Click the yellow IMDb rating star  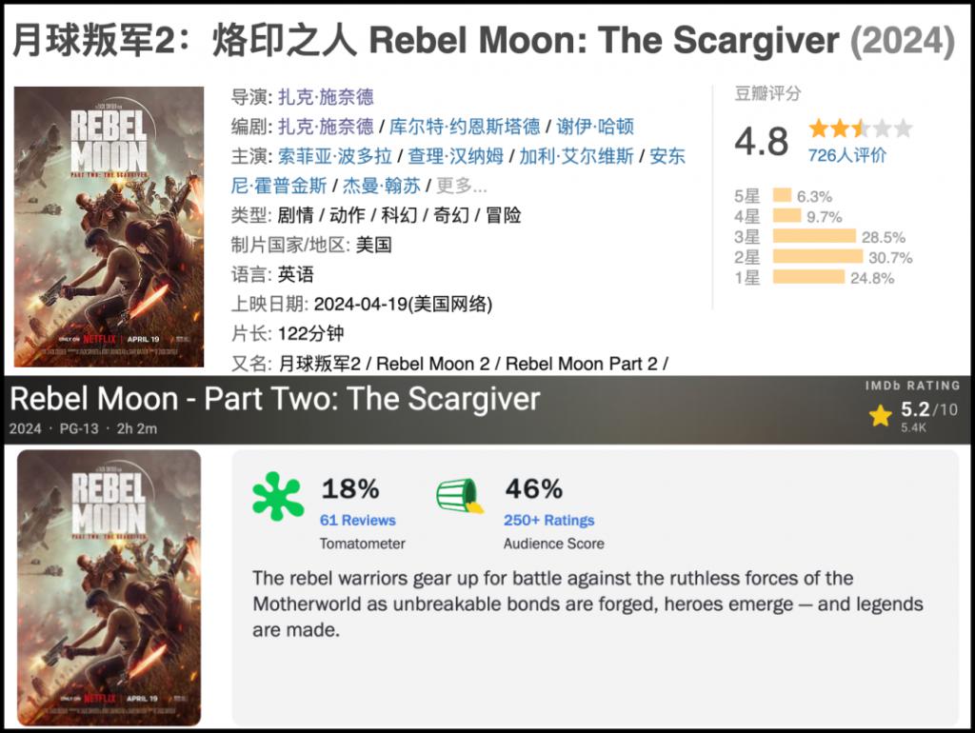point(881,416)
